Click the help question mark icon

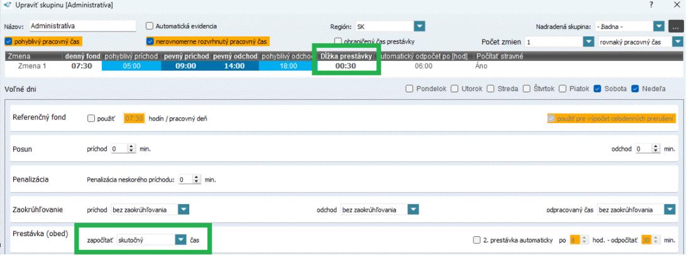654,5
